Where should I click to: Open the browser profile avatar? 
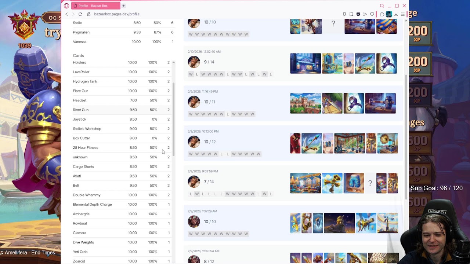click(x=389, y=14)
